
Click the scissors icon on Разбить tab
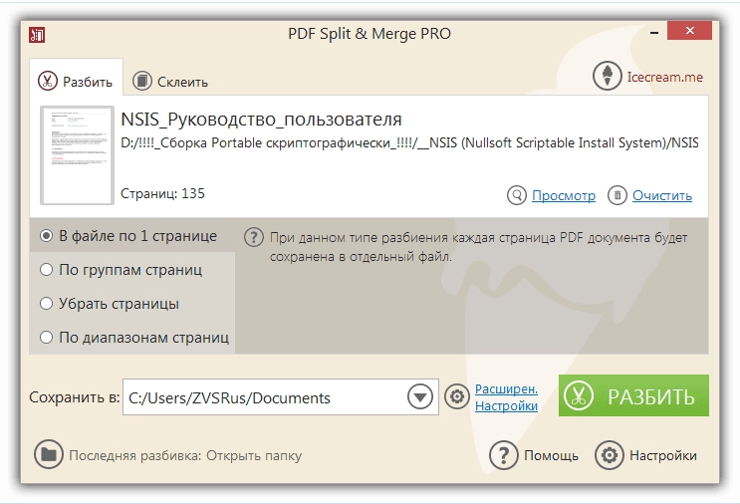pyautogui.click(x=47, y=81)
